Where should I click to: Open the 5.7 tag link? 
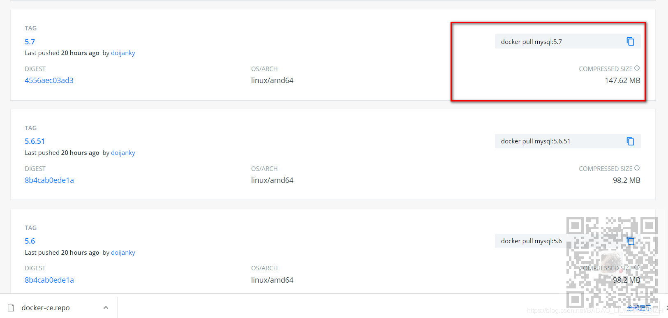point(30,41)
